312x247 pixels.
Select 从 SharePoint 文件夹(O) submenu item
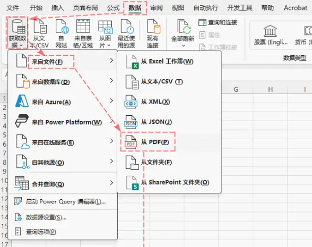[x=169, y=183]
